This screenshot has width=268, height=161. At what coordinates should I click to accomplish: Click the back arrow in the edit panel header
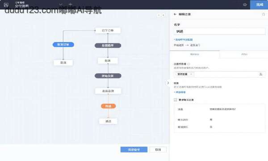pos(175,14)
